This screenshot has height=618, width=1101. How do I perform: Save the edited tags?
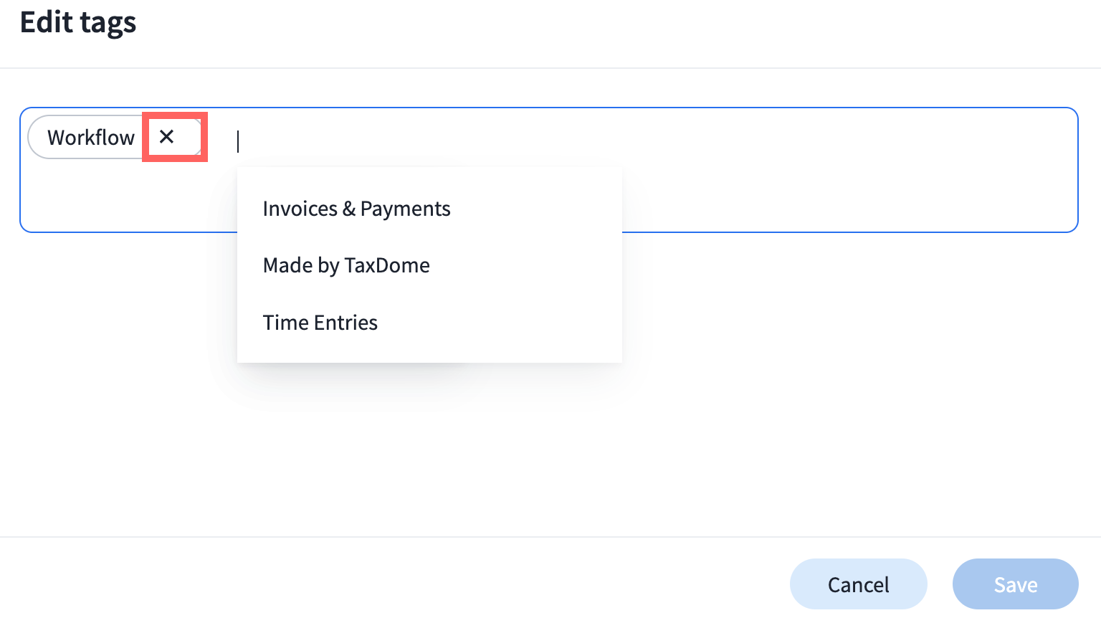(x=1015, y=584)
